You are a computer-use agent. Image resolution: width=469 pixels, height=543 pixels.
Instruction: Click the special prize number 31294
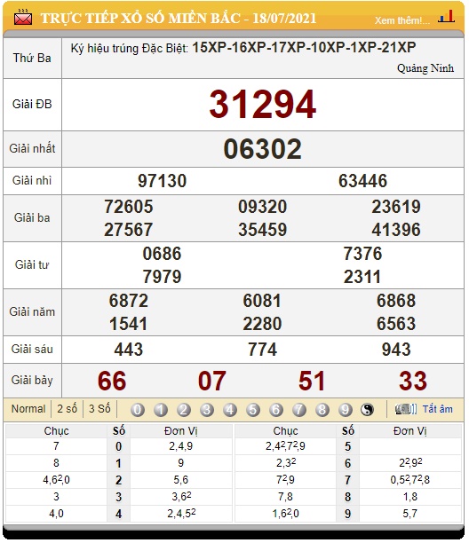[262, 104]
